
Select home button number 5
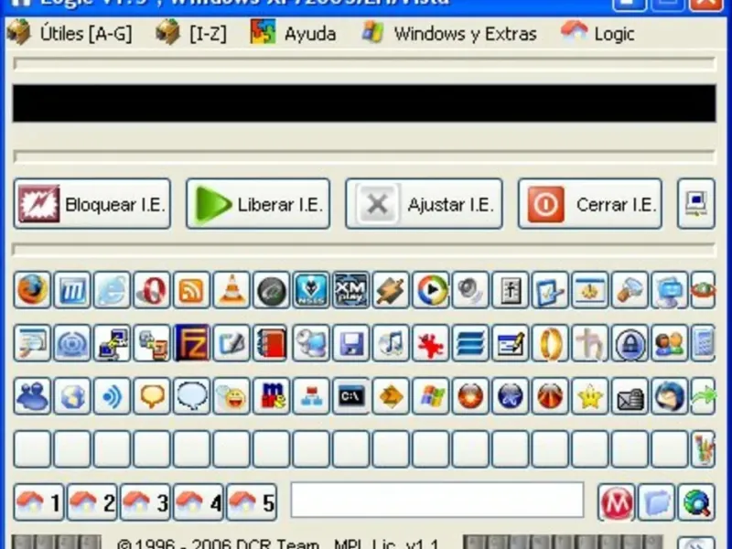(252, 502)
